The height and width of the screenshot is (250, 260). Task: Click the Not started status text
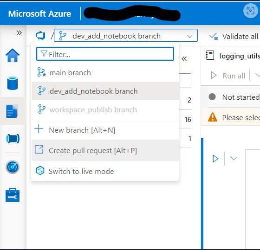point(241,97)
